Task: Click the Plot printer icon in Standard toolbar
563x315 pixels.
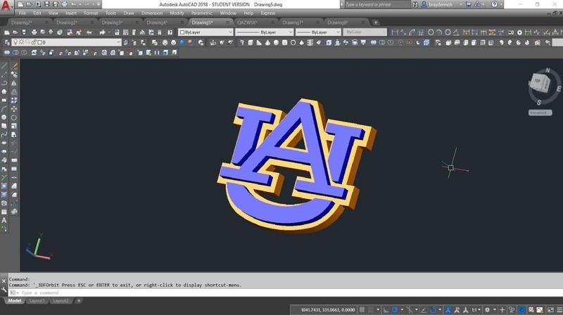Action: pos(34,32)
